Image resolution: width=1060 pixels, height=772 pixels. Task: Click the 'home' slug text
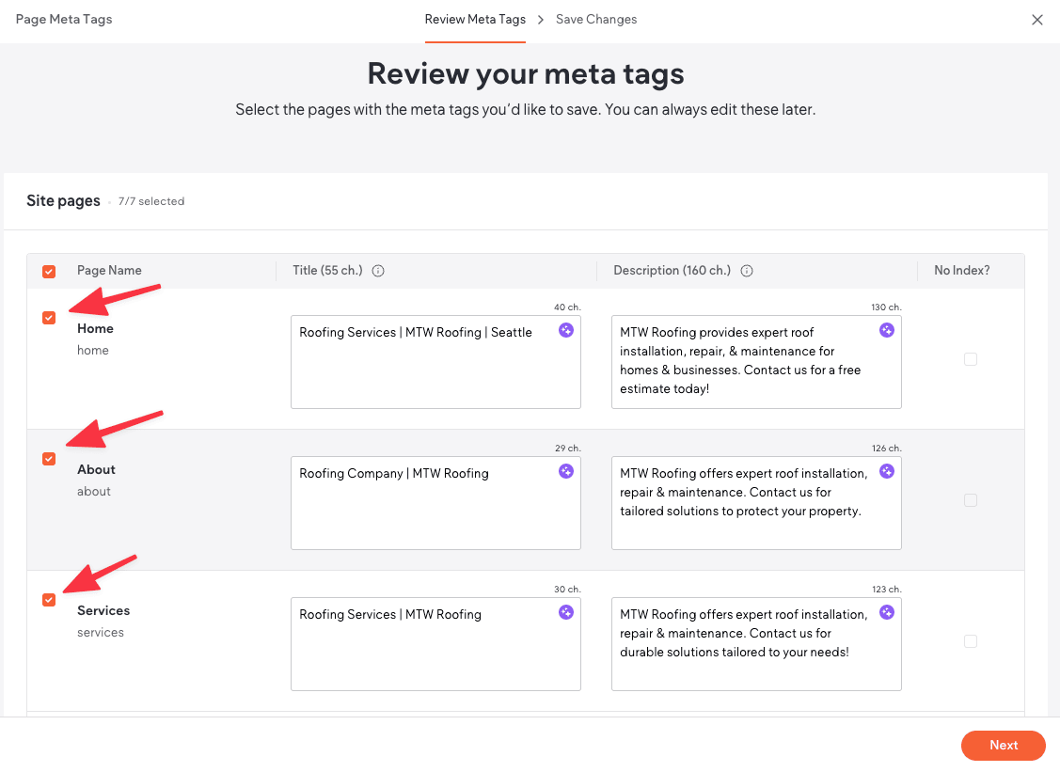click(x=92, y=350)
